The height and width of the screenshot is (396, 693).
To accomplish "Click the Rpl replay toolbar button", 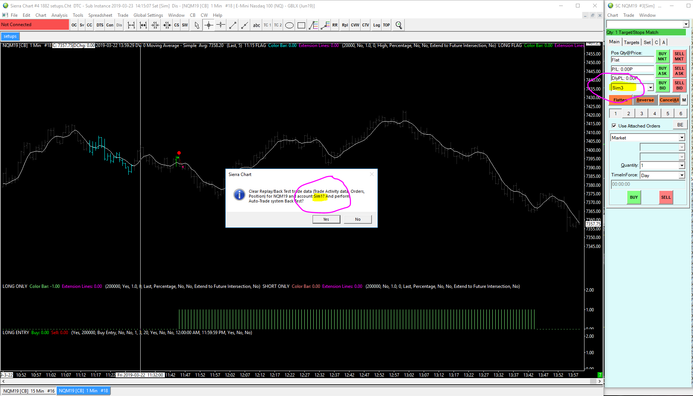I will pos(345,25).
